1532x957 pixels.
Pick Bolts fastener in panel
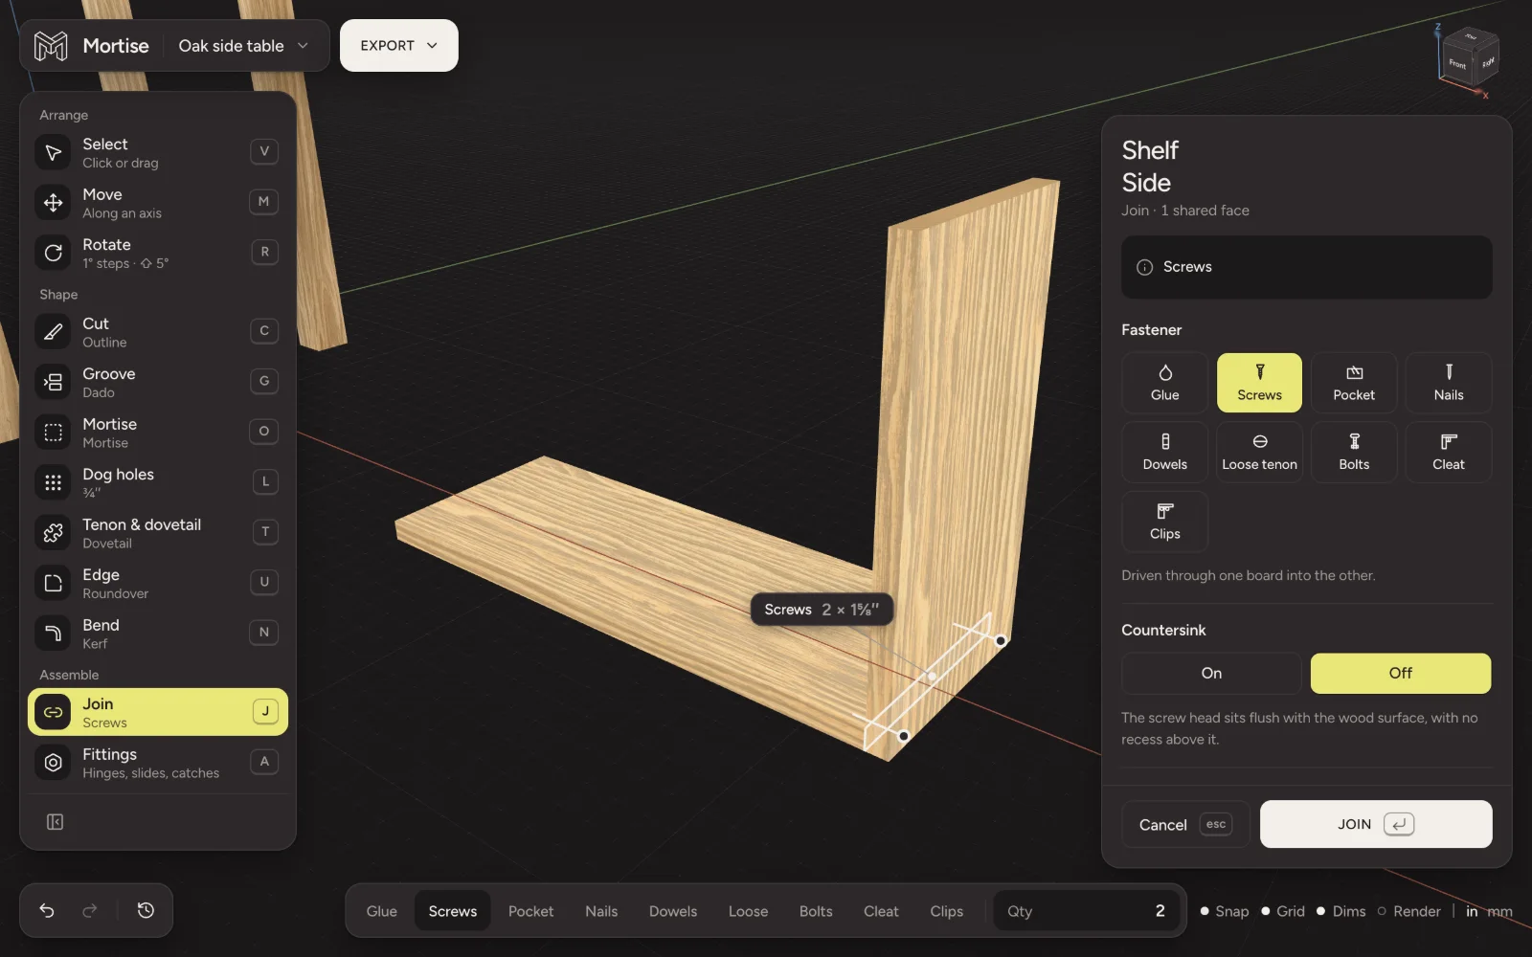(1354, 452)
